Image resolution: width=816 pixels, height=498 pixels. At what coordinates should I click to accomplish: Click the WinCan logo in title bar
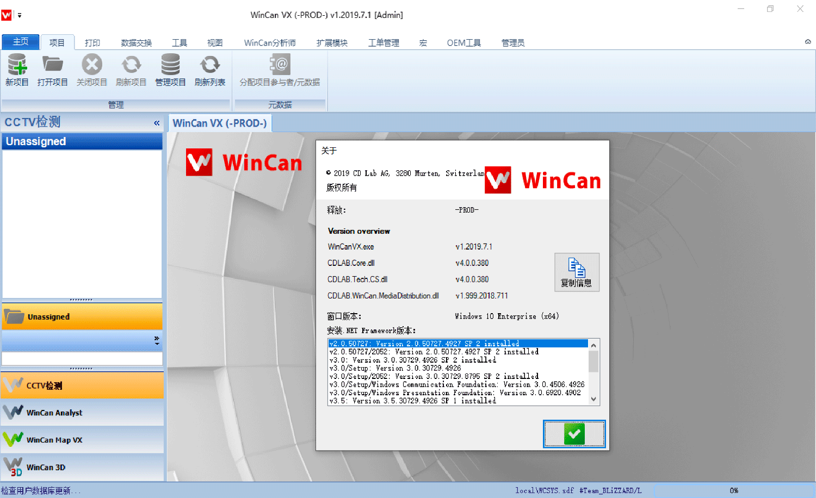(x=7, y=15)
